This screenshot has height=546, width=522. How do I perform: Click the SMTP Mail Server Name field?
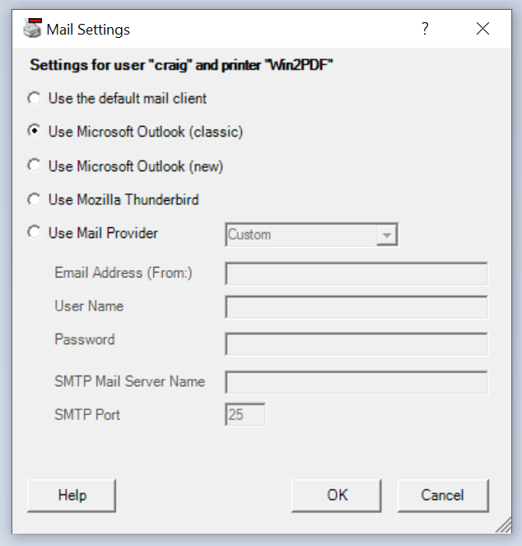[x=356, y=382]
